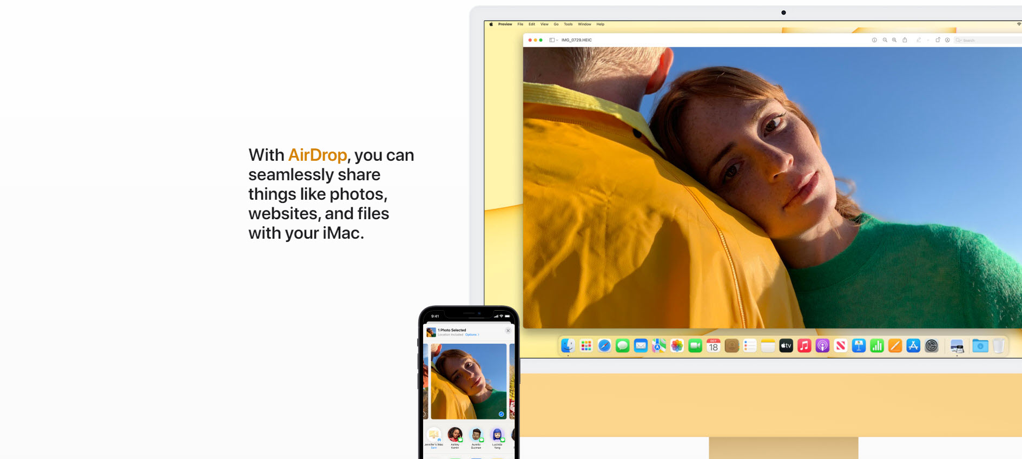The width and height of the screenshot is (1022, 459).
Task: Share to Ashley Kamin contact on iPhone
Action: pyautogui.click(x=455, y=437)
